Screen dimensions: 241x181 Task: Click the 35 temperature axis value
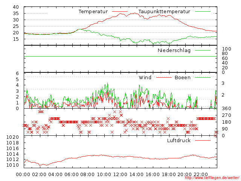pos(16,14)
